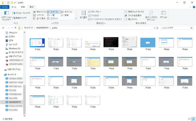This screenshot has height=121, width=196.
Task: Click the navigation pane scroll down arrow
Action: pos(25,116)
